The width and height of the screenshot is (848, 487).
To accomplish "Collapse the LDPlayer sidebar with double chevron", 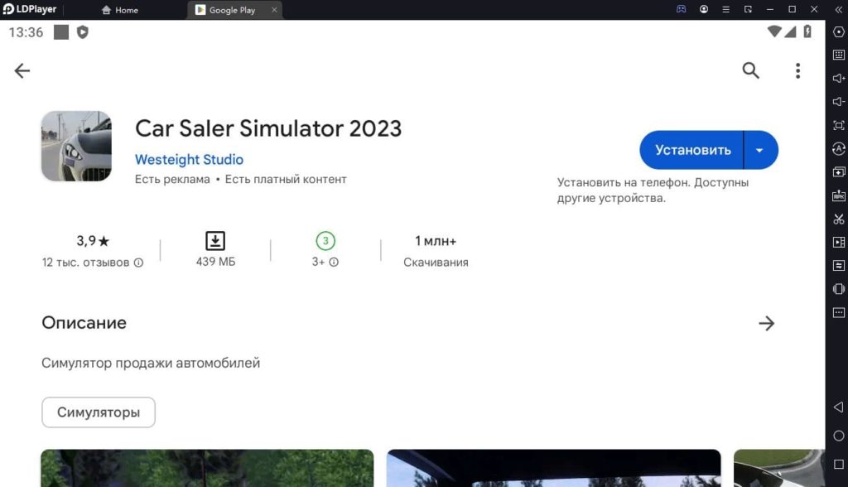I will coord(838,10).
